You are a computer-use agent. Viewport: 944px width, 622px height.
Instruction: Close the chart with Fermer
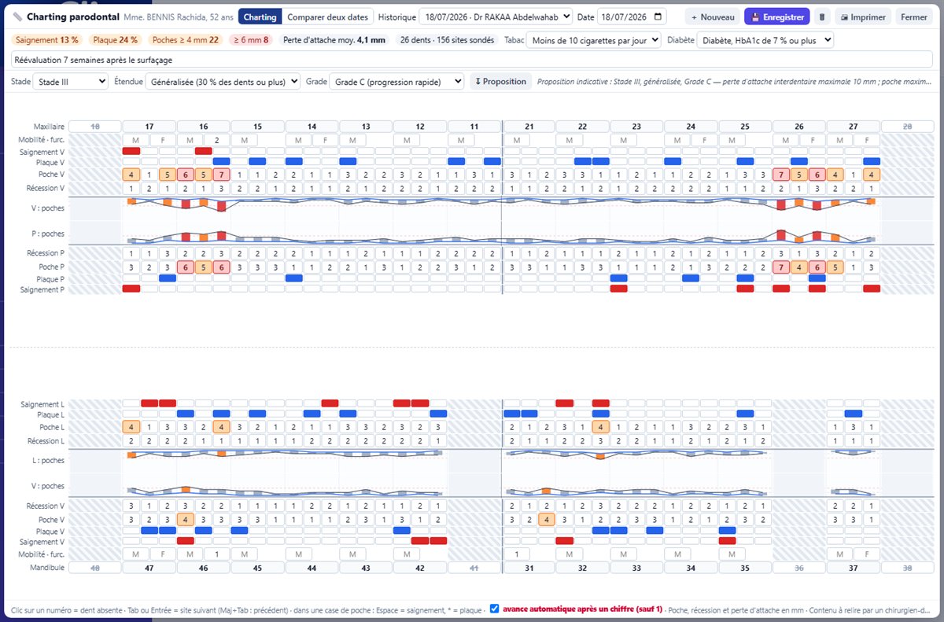pyautogui.click(x=913, y=17)
